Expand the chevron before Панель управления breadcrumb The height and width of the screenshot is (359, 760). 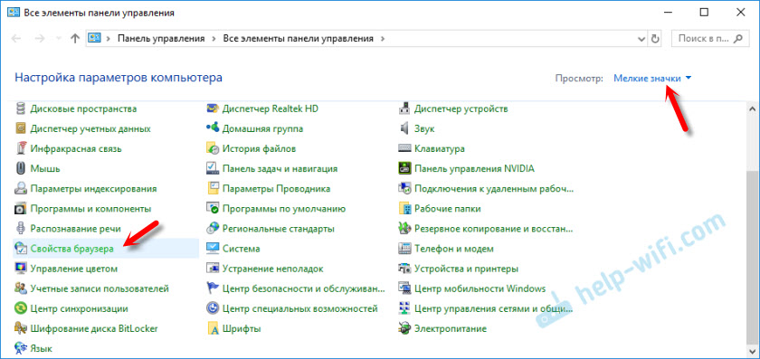pos(108,39)
